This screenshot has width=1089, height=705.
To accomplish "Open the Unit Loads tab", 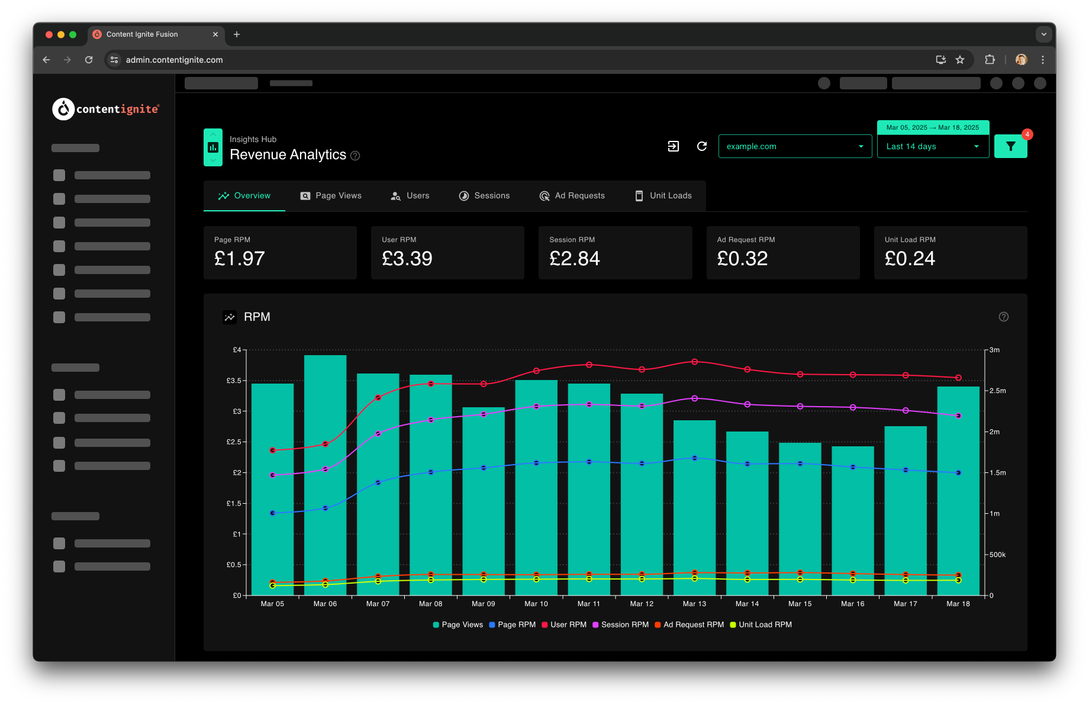I will point(663,196).
